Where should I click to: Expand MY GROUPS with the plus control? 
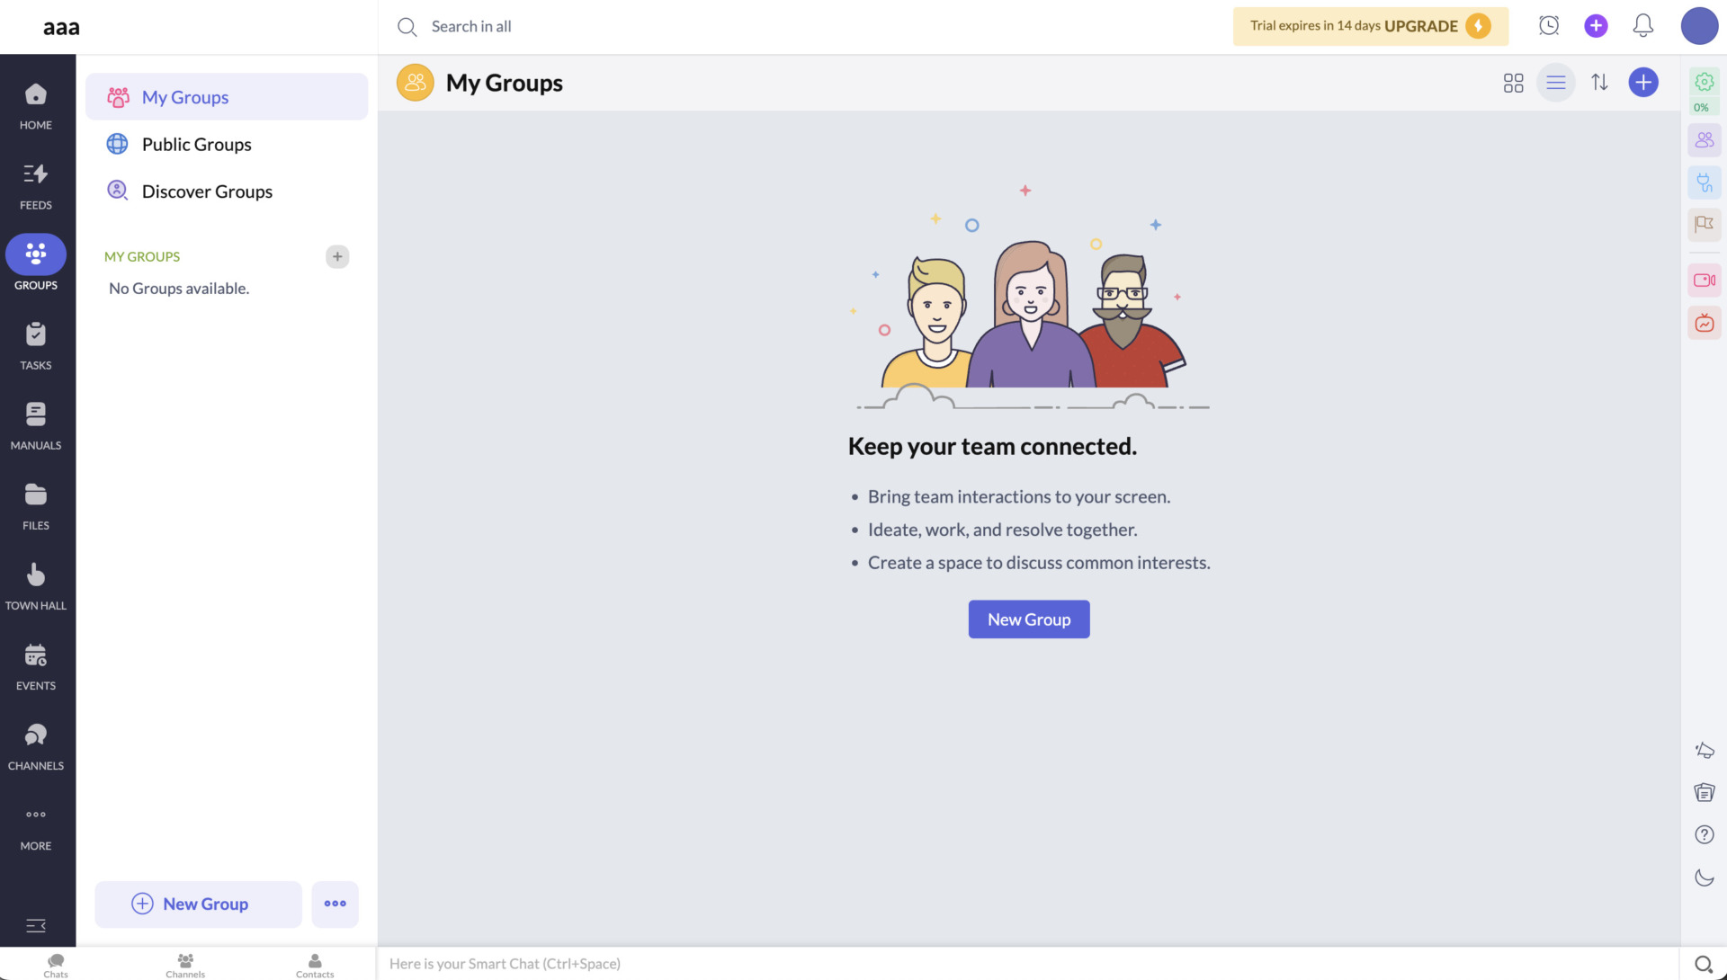[x=337, y=256]
